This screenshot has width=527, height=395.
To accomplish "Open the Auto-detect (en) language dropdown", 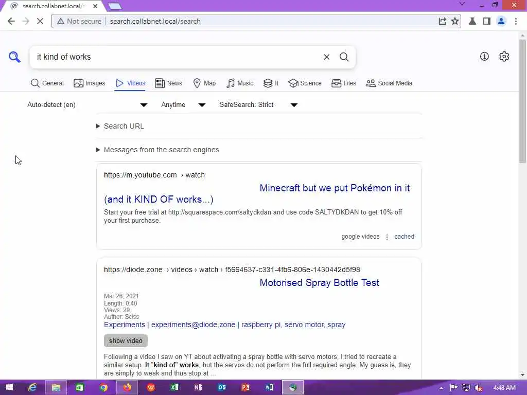I will pyautogui.click(x=87, y=105).
